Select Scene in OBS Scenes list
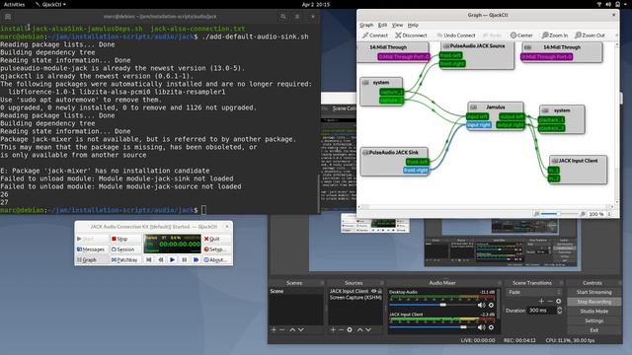The image size is (632, 355). click(296, 291)
